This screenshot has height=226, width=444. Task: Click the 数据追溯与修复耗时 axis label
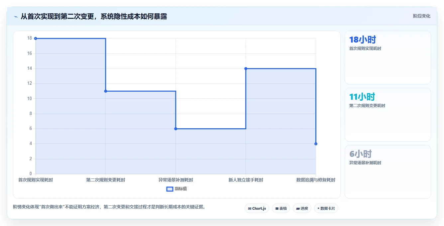[x=316, y=180]
